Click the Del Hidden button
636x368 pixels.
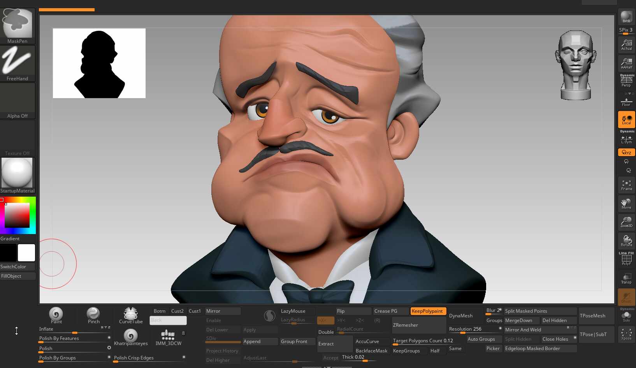point(559,320)
